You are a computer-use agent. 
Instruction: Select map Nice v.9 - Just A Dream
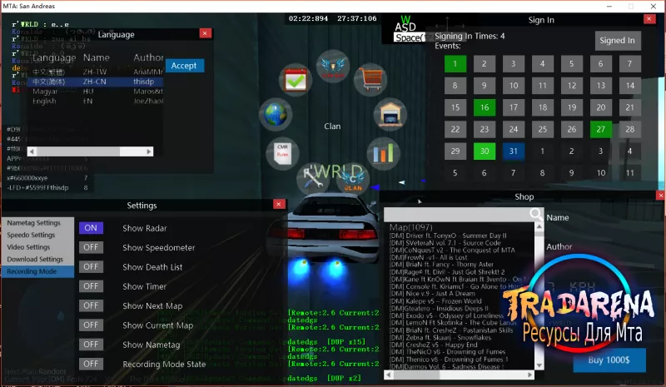click(x=432, y=294)
